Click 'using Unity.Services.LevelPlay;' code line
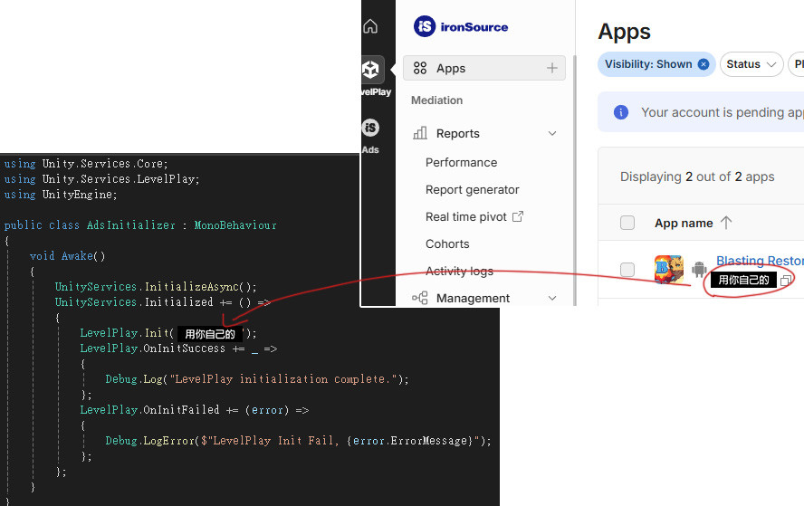 pos(101,179)
